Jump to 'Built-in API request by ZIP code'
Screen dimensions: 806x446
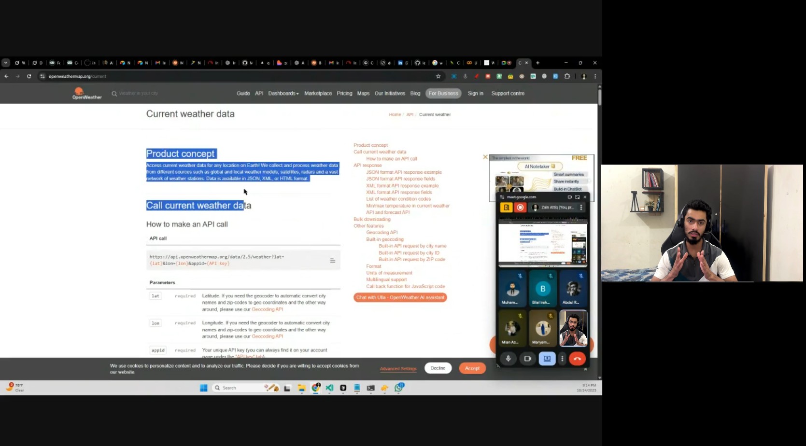(412, 260)
